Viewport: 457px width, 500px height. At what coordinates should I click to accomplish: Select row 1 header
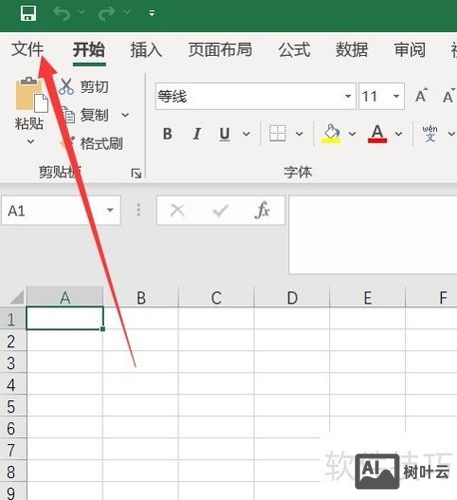click(13, 319)
